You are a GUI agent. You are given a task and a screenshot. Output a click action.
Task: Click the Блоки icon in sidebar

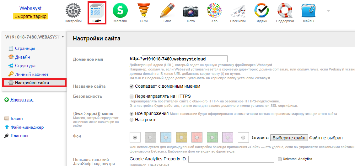tap(7, 119)
